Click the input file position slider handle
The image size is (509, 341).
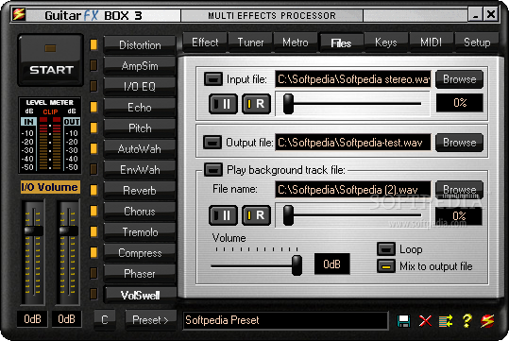click(288, 104)
